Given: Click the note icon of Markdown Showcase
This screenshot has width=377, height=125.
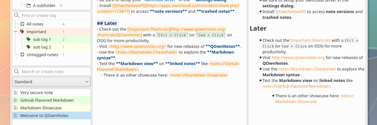Looking at the screenshot, I should (x=16, y=108).
